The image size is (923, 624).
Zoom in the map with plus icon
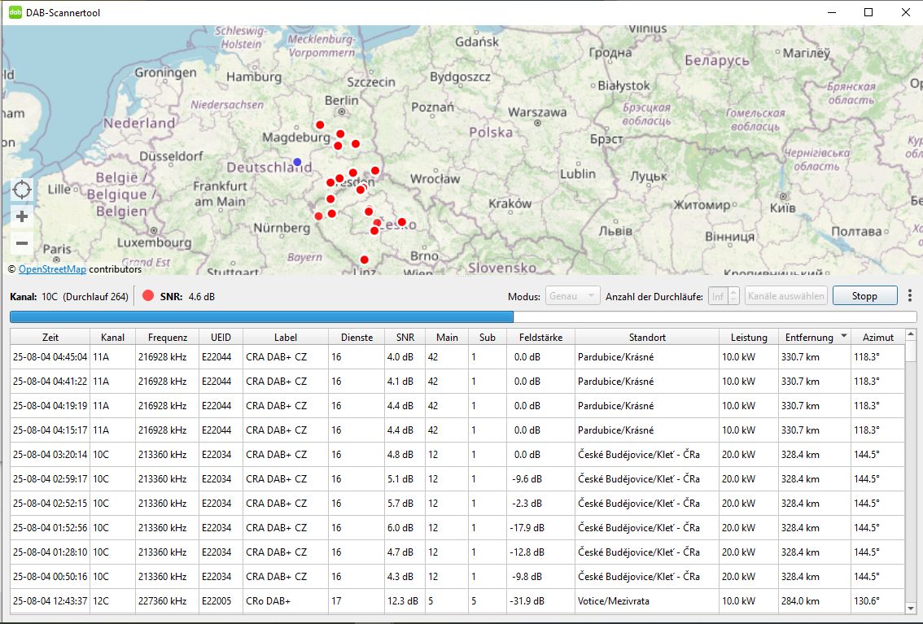tap(22, 216)
